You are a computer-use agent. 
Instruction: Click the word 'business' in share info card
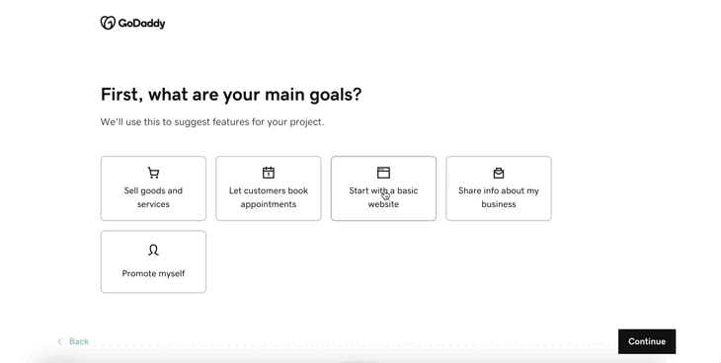(499, 204)
